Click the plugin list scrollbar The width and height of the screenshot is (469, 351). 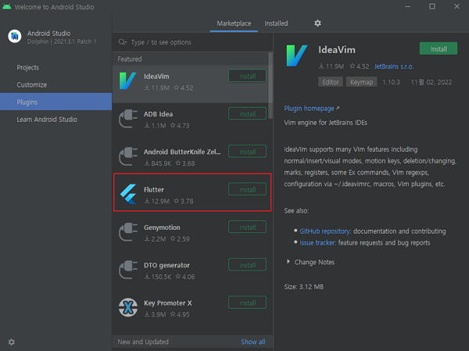point(270,85)
